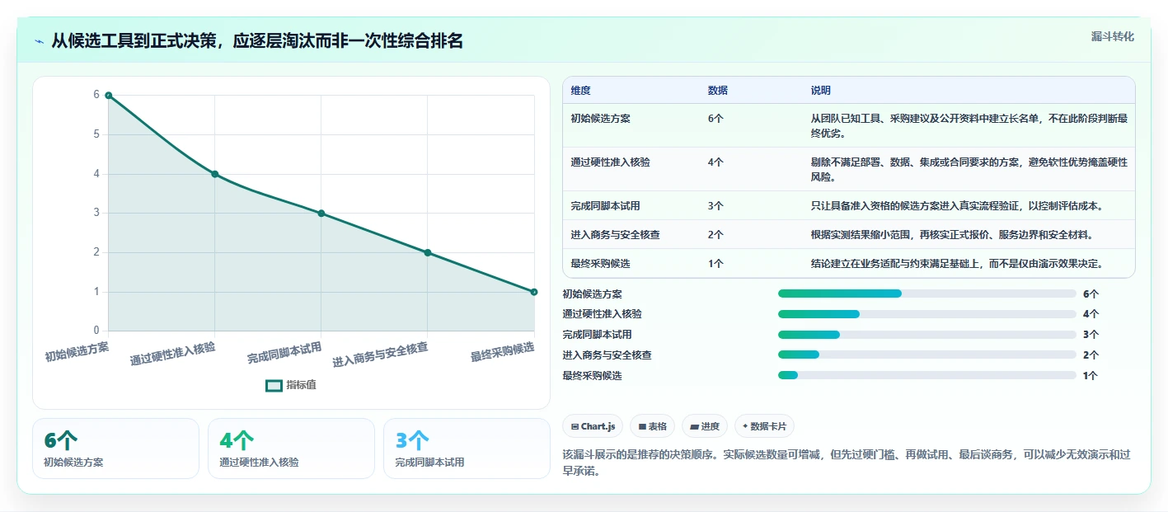
Task: Click the description starting 从团队已知工具
Action: 969,125
